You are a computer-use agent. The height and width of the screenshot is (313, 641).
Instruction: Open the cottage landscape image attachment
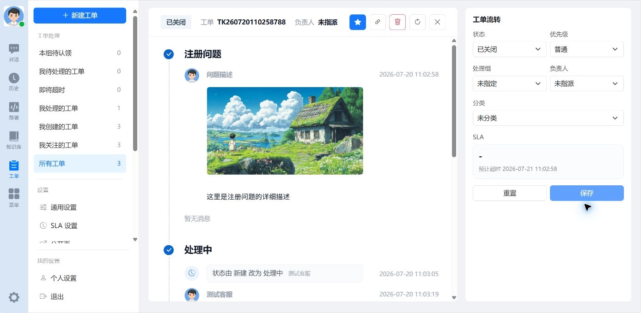click(x=285, y=131)
